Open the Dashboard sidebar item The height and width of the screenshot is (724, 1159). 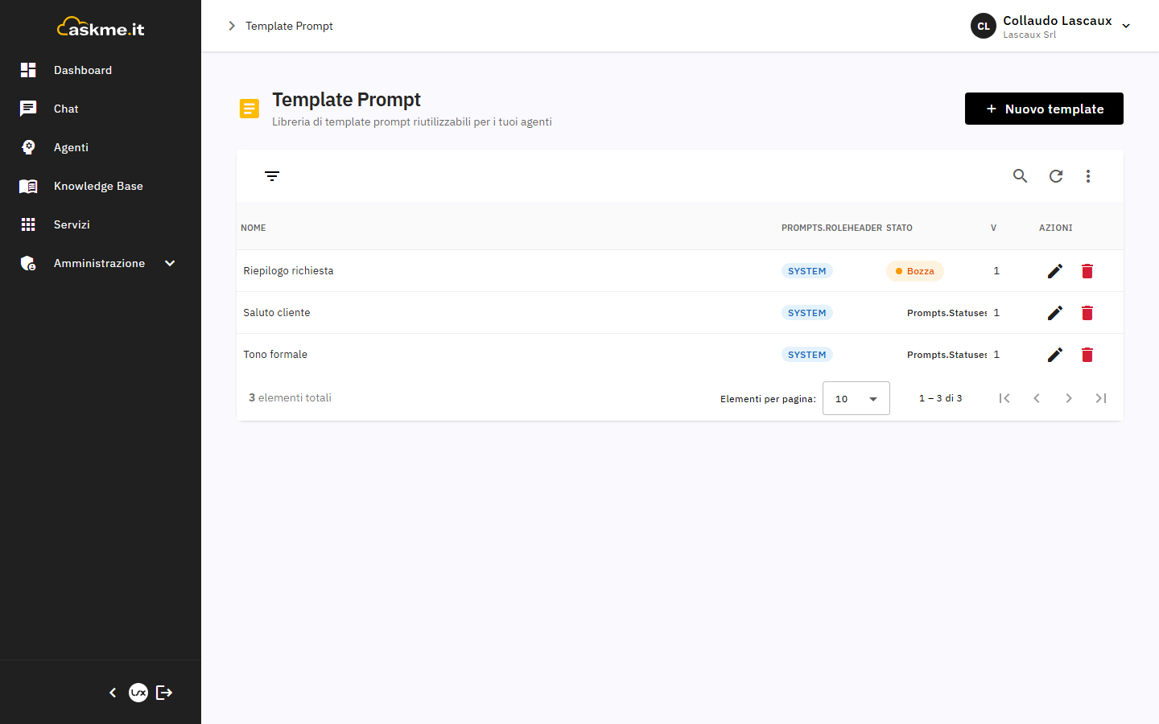tap(101, 70)
